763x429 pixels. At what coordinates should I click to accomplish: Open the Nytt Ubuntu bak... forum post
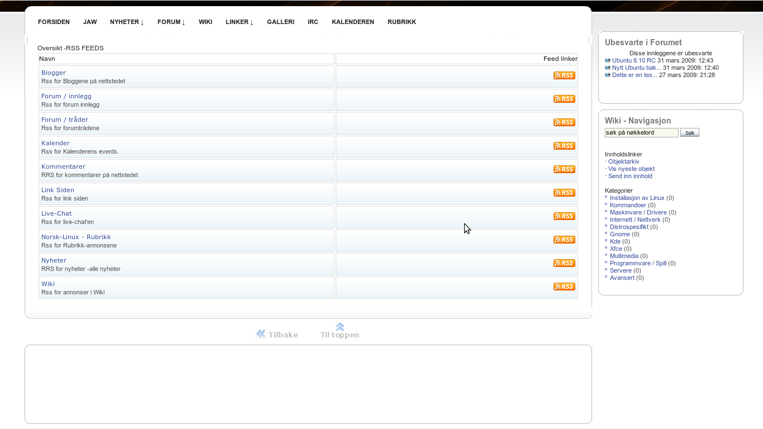637,68
